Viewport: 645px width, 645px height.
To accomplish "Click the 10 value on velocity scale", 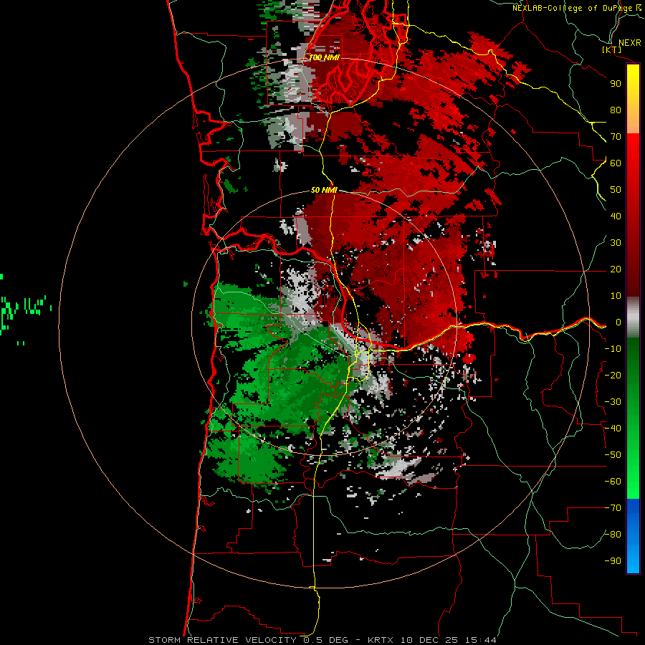I will pyautogui.click(x=616, y=296).
